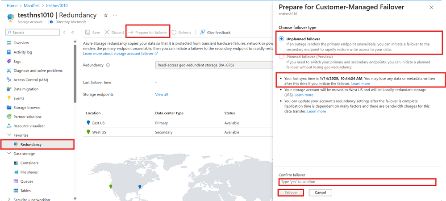Click the File shares icon
The image size is (446, 201).
[16, 172]
